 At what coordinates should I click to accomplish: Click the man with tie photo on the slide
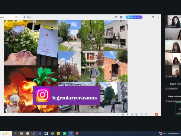(x=93, y=66)
